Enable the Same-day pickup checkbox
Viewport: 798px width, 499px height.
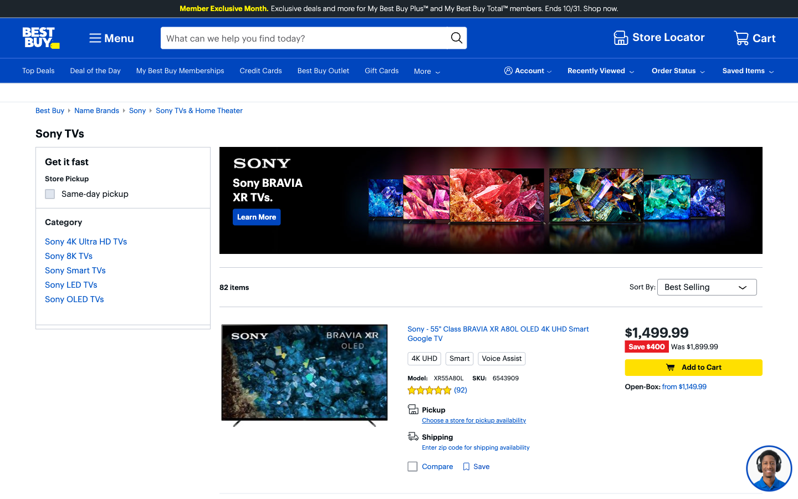[50, 194]
